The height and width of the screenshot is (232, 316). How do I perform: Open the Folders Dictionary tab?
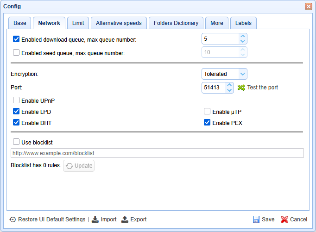176,23
